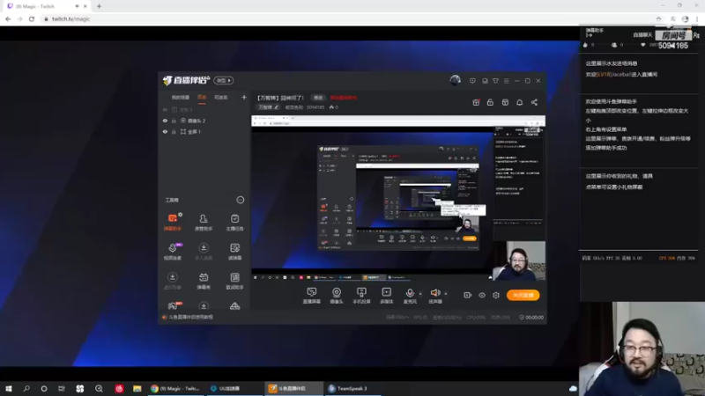Open the 类型 mode dropdown beside the logo
705x396 pixels.
(224, 80)
